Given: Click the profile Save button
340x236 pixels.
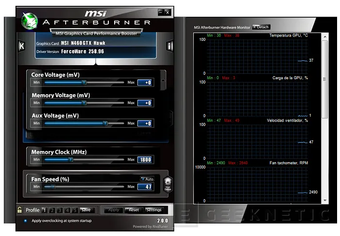Looking at the screenshot, I should click(87, 210).
